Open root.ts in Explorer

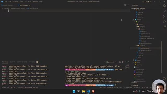tap(141, 53)
